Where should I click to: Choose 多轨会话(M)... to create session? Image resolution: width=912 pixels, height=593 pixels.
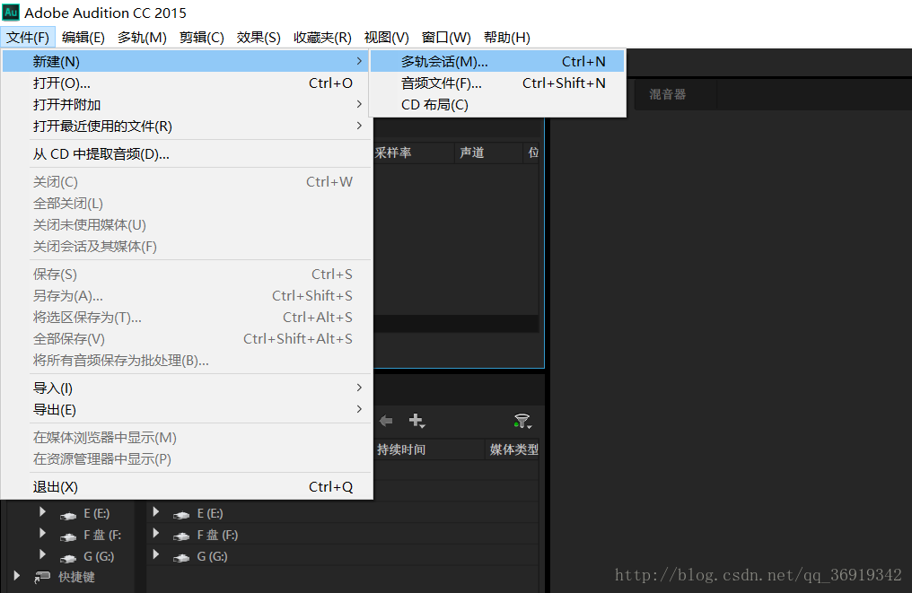tap(497, 61)
